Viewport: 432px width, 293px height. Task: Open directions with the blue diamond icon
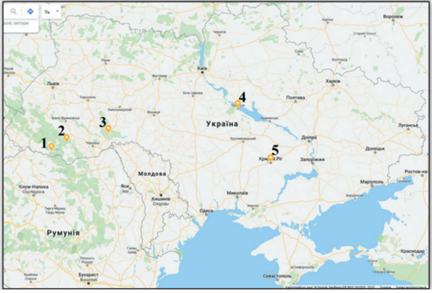pyautogui.click(x=30, y=11)
